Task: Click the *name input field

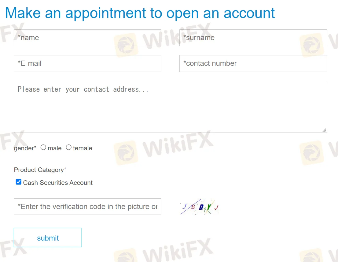Action: (x=87, y=38)
